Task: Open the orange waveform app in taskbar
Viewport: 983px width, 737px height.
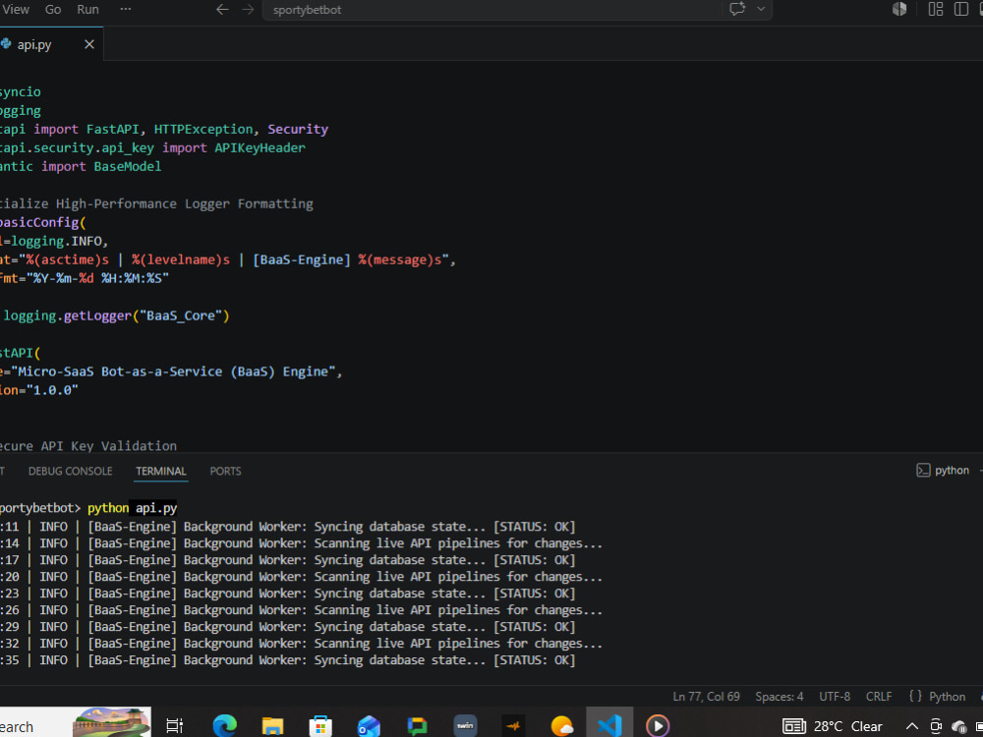Action: [513, 726]
